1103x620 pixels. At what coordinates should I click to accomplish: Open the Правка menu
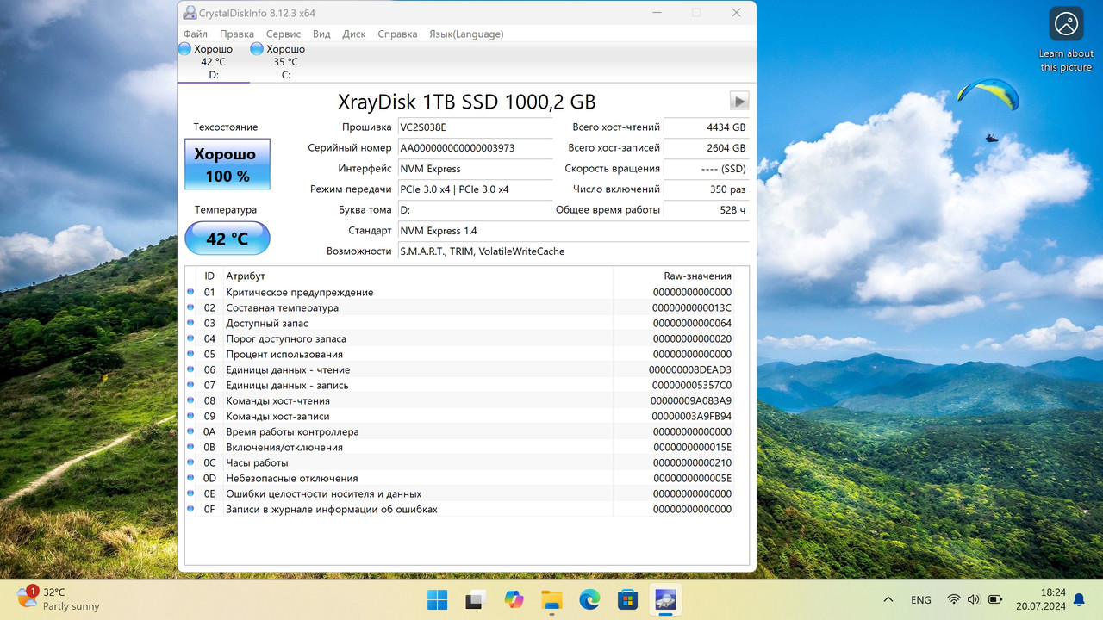[x=237, y=34]
